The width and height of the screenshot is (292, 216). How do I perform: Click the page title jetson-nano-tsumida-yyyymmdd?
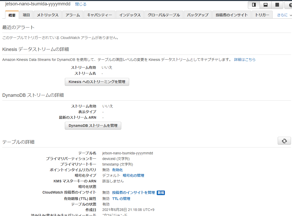click(x=38, y=4)
